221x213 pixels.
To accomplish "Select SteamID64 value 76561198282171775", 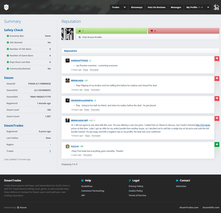I will point(40,97).
